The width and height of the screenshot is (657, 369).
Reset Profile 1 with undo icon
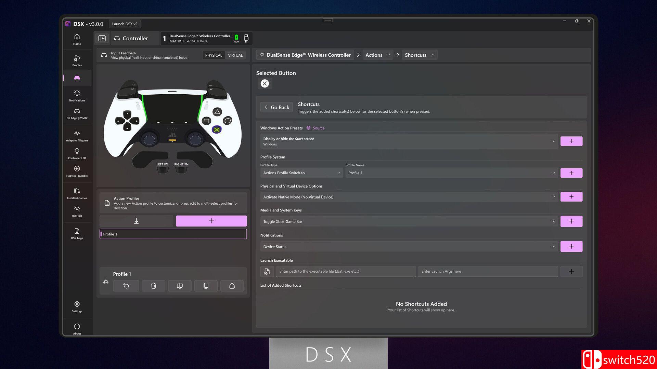[x=126, y=286]
